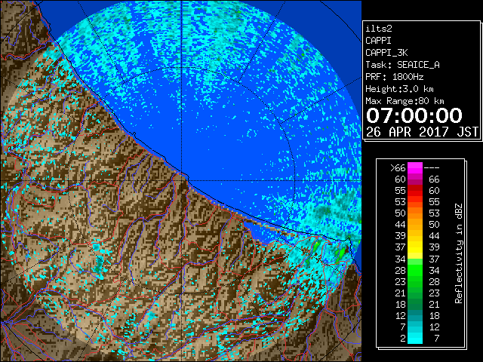Image resolution: width=483 pixels, height=362 pixels.
Task: Select the "PRF: 1800Hz" text
Action: 394,77
